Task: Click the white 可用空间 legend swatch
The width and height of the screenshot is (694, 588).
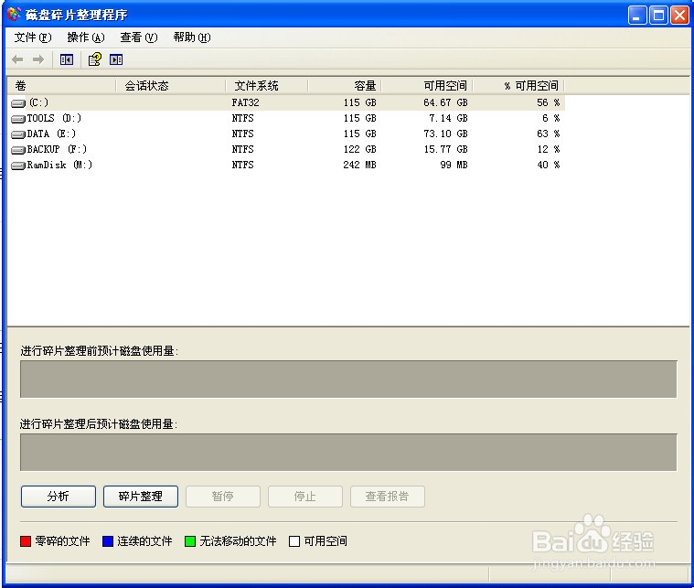Action: 294,541
